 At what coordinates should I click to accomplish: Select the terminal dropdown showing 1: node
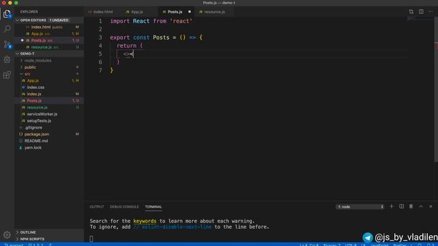coord(360,206)
